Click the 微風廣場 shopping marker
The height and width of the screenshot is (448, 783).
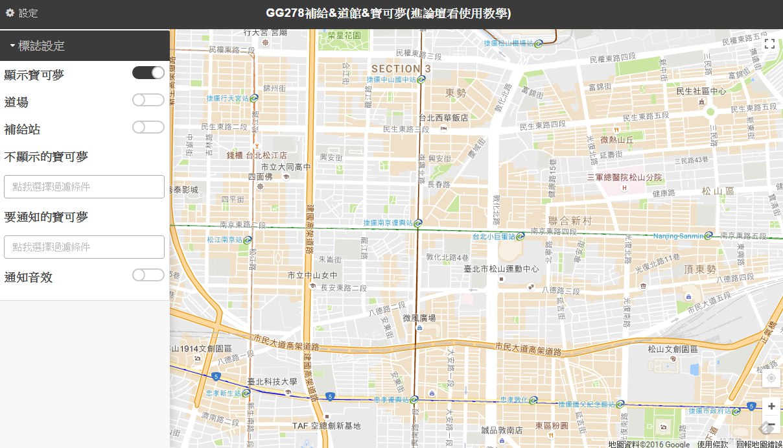coord(419,328)
